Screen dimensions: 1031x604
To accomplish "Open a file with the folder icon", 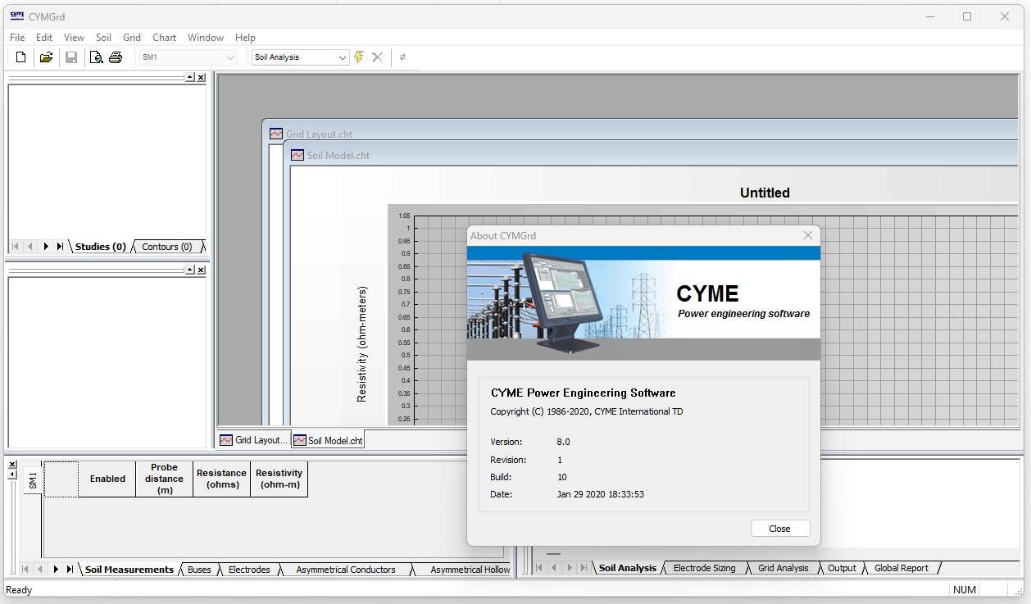I will (x=46, y=57).
